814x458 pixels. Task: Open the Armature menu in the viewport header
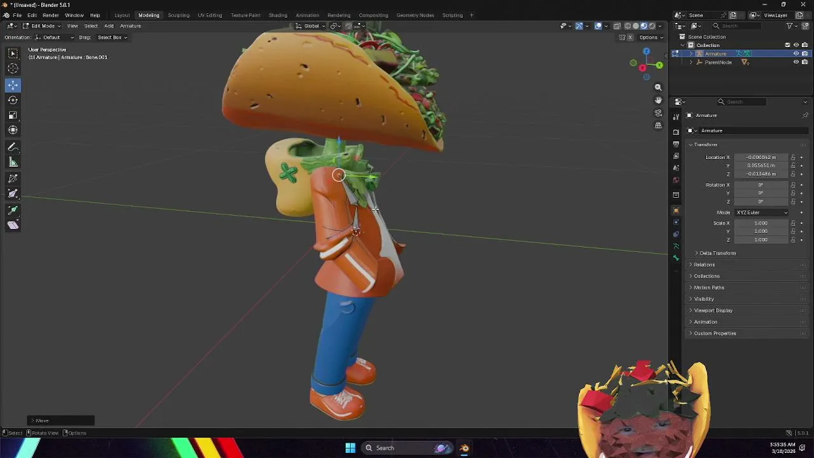point(130,26)
